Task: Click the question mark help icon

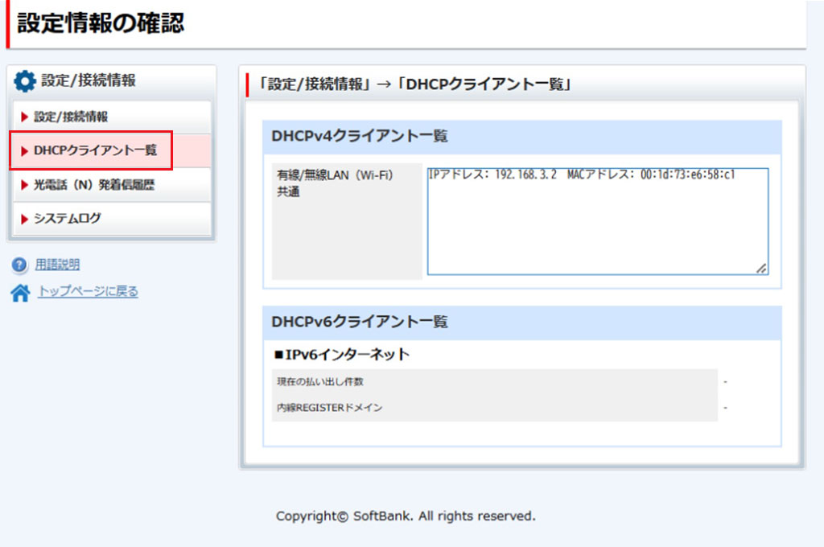Action: pyautogui.click(x=20, y=265)
